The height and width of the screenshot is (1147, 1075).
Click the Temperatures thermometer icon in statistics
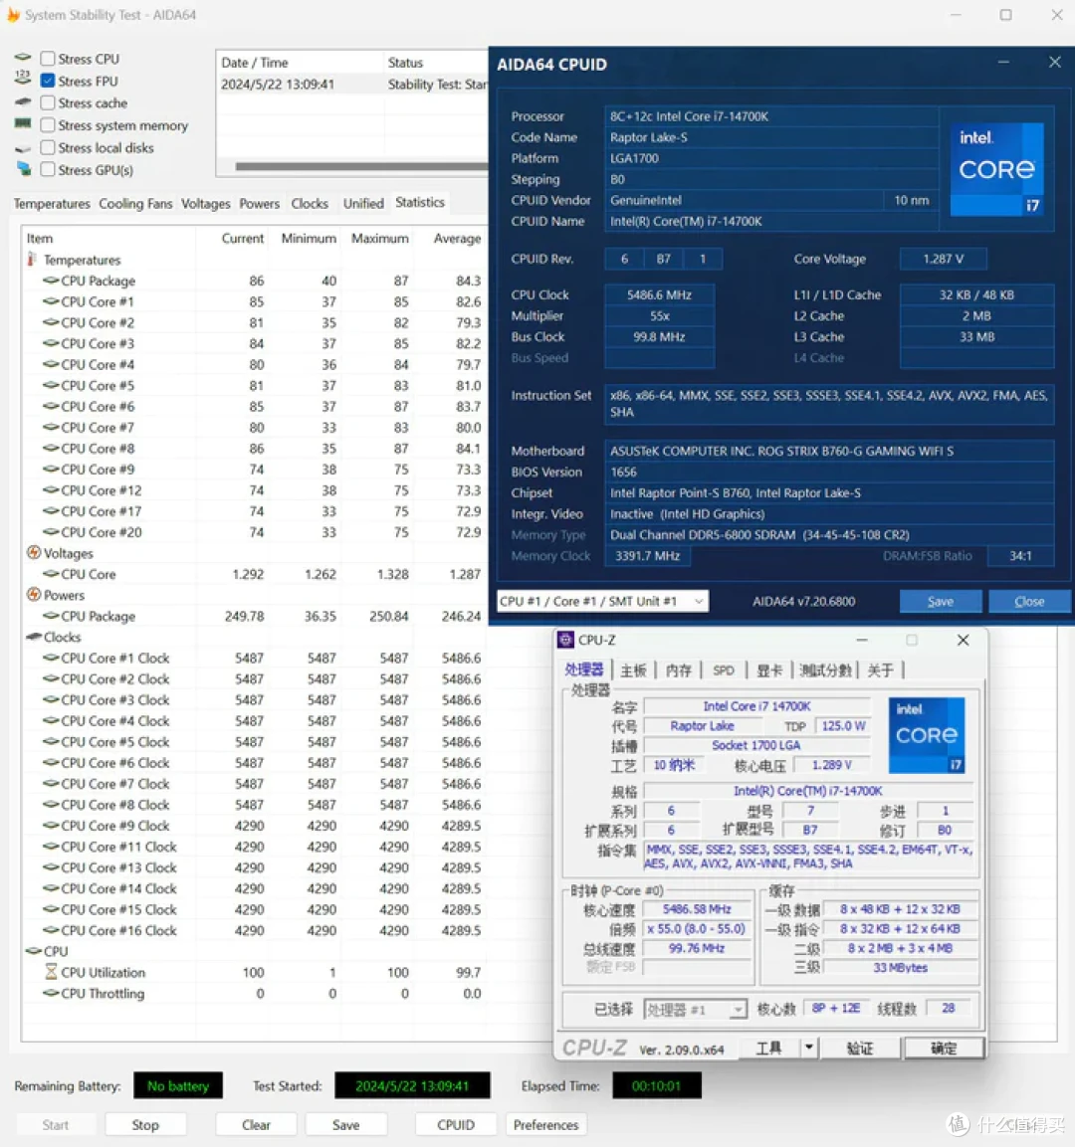point(32,260)
